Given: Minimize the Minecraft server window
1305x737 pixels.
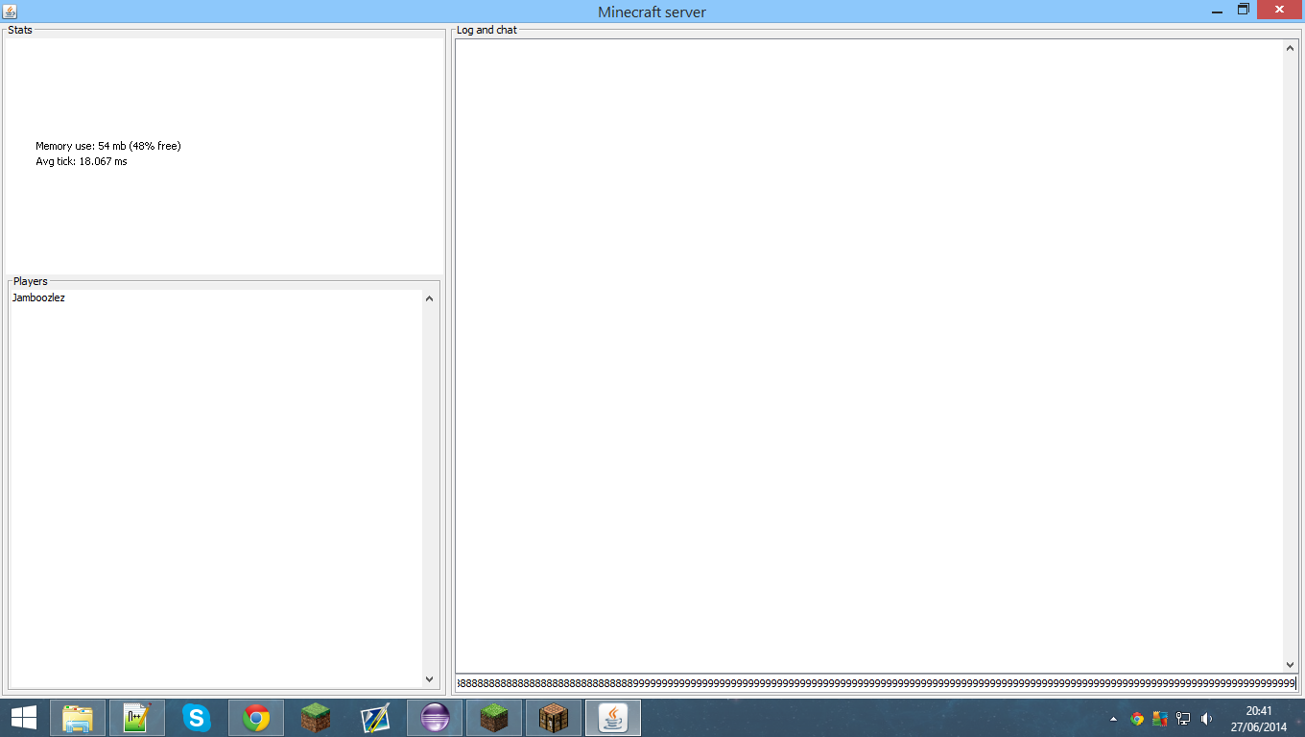Looking at the screenshot, I should point(1217,10).
